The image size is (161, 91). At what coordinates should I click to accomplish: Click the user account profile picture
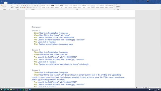(x=148, y=1)
